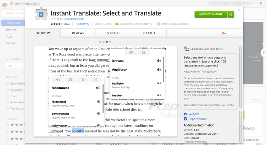Click the See all 4 languages link

(x=202, y=142)
